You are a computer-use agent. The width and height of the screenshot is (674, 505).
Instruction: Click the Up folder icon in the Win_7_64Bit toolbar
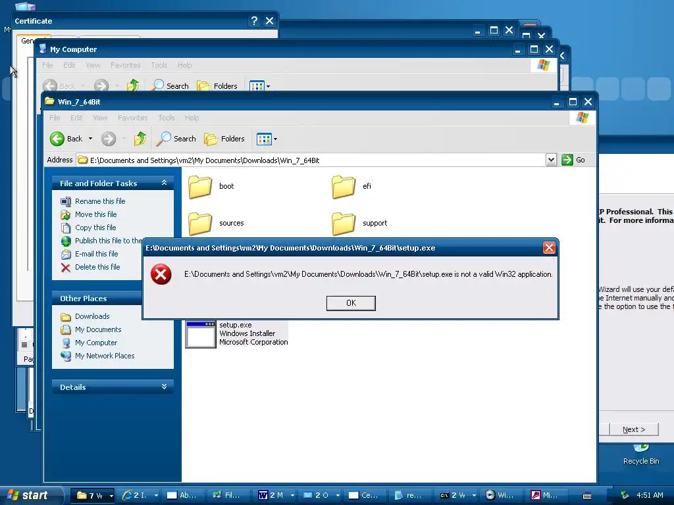click(140, 139)
